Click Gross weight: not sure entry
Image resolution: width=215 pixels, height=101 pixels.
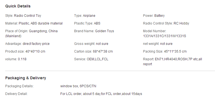[91, 44]
